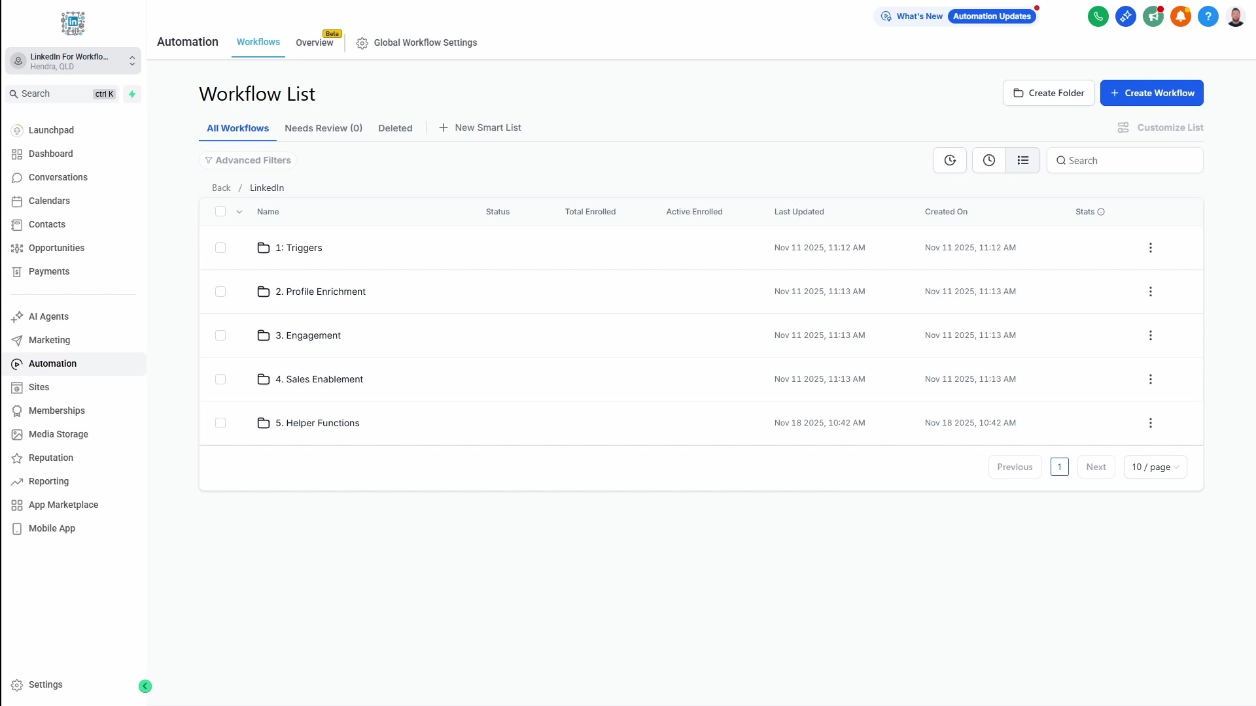
Task: Click the Create Workflow button
Action: (1151, 93)
